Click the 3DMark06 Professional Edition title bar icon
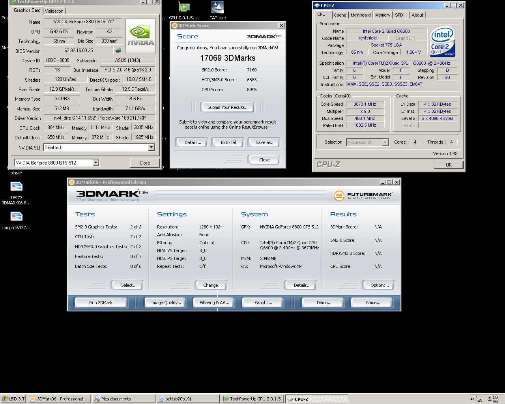Screen dimensions: 505x404 click(x=72, y=182)
